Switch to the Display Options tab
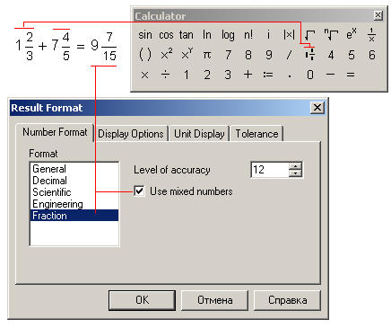The width and height of the screenshot is (391, 328). 131,134
